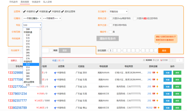This screenshot has height=111, width=187.
Task: Click the dropdown list scrollbar thumb
Action: tap(41, 70)
